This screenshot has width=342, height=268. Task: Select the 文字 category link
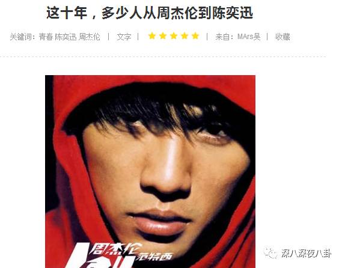pyautogui.click(x=124, y=37)
